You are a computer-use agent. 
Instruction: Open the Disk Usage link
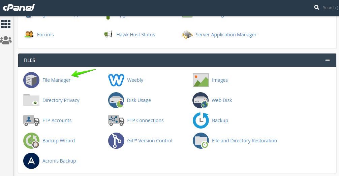click(139, 100)
